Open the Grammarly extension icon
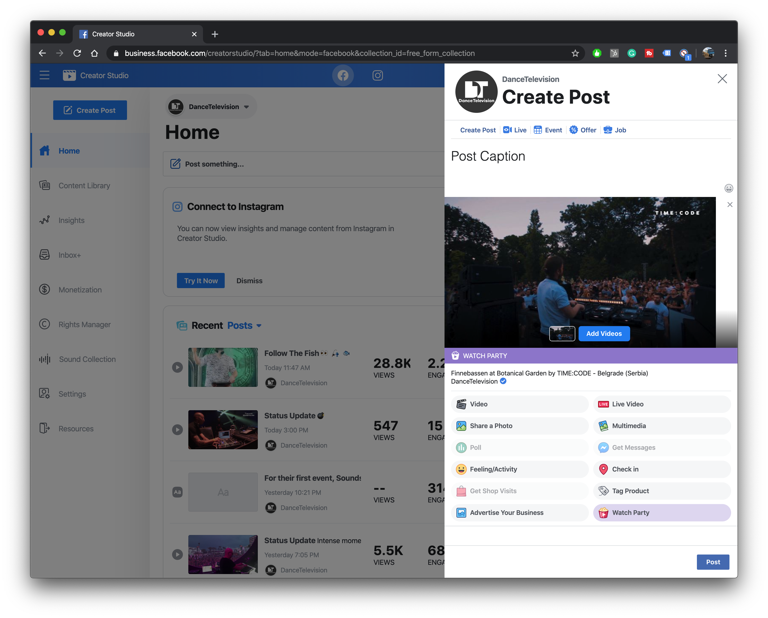Screen dimensions: 768x618 631,53
